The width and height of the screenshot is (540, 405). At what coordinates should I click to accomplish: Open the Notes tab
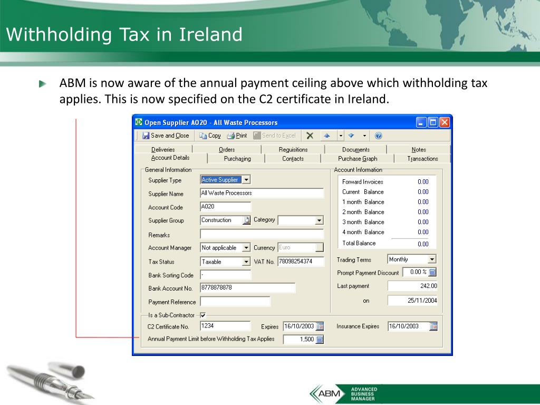tap(418, 149)
